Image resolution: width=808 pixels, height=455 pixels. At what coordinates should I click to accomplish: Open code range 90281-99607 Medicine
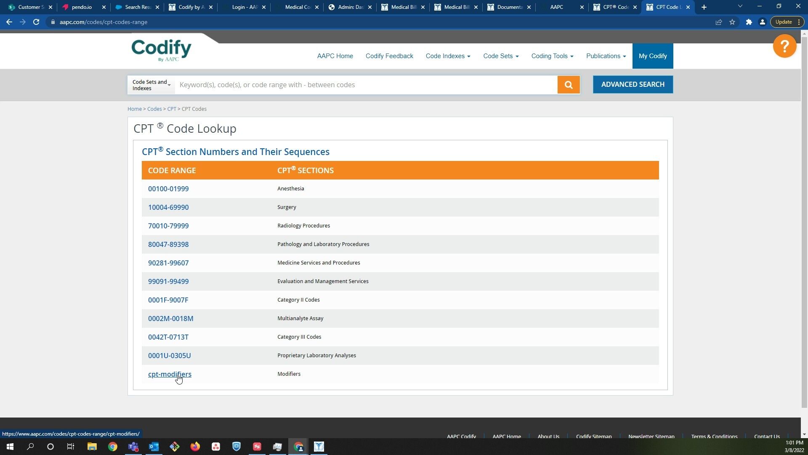[x=168, y=263]
